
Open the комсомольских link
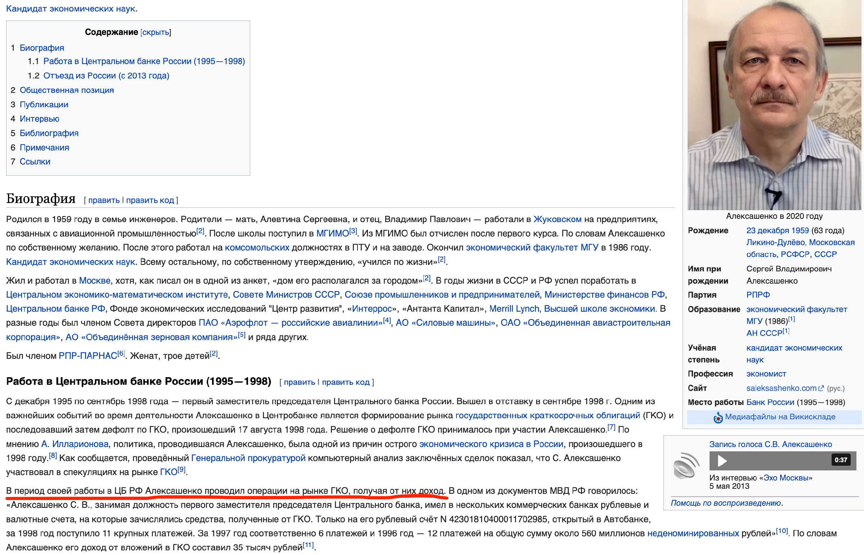tap(257, 248)
